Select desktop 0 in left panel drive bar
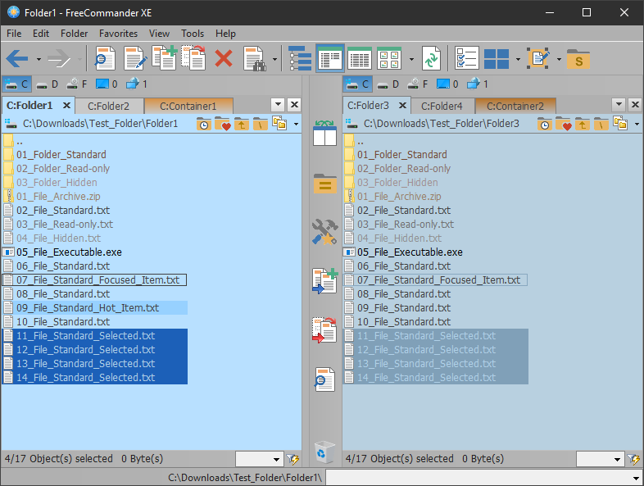The image size is (644, 486). [107, 84]
